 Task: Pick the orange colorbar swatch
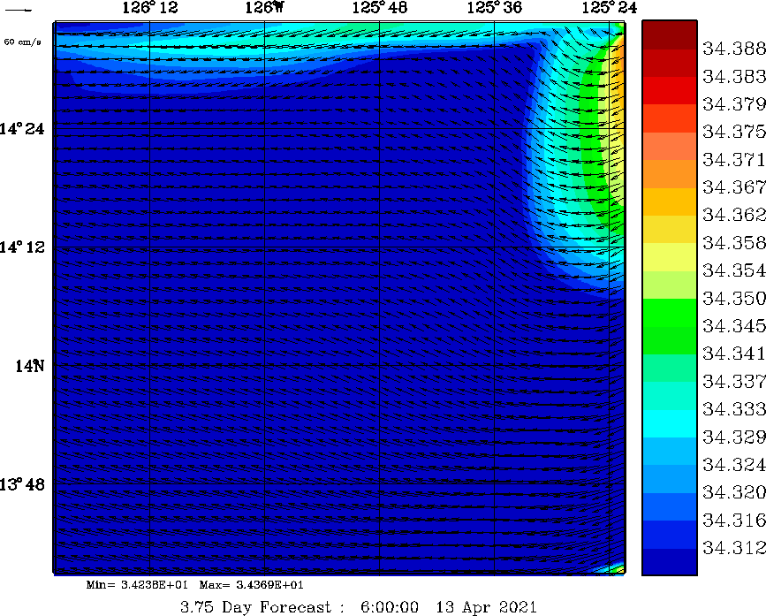click(x=670, y=174)
